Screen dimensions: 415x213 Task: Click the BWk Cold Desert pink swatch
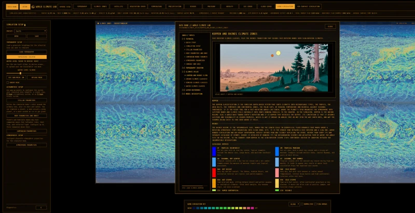click(x=277, y=173)
